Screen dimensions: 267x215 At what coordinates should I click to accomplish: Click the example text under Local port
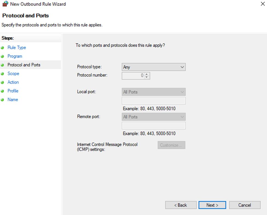tap(149, 109)
